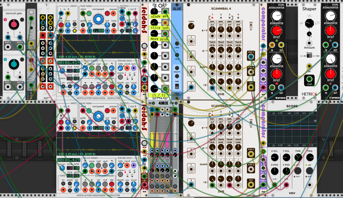The image size is (343, 198).
Task: Click the L output jack on 4MIX
Action: (175, 109)
